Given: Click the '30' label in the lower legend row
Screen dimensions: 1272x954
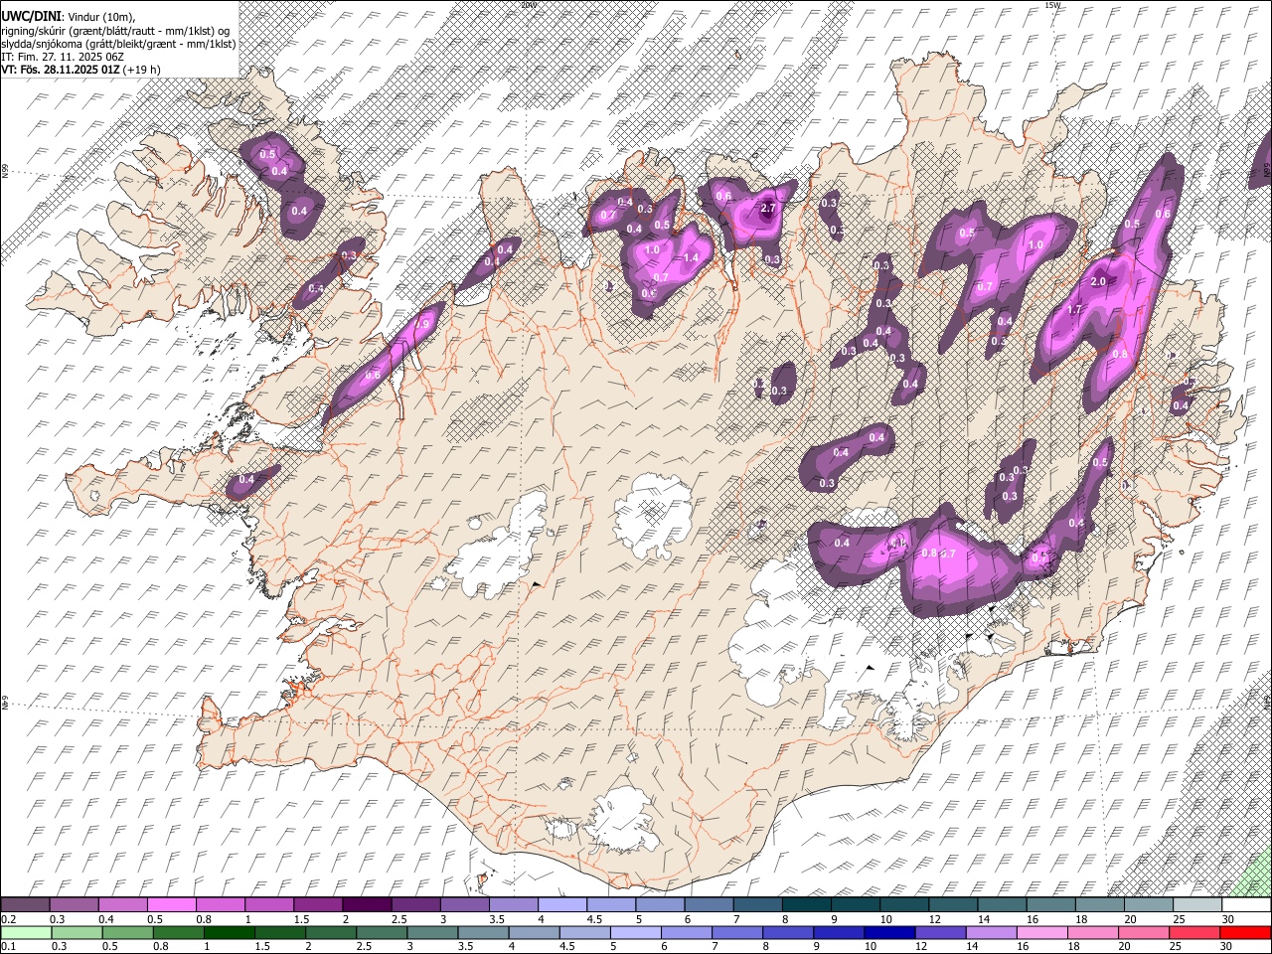Looking at the screenshot, I should [x=1227, y=947].
